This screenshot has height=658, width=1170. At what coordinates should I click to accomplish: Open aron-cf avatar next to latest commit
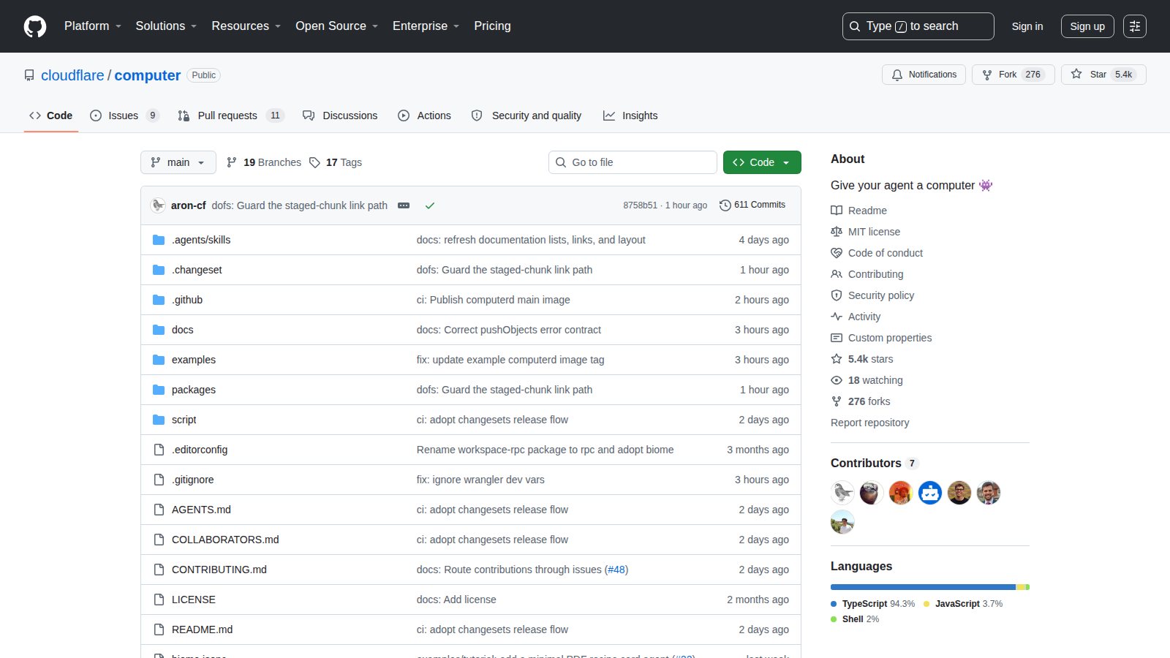[158, 205]
